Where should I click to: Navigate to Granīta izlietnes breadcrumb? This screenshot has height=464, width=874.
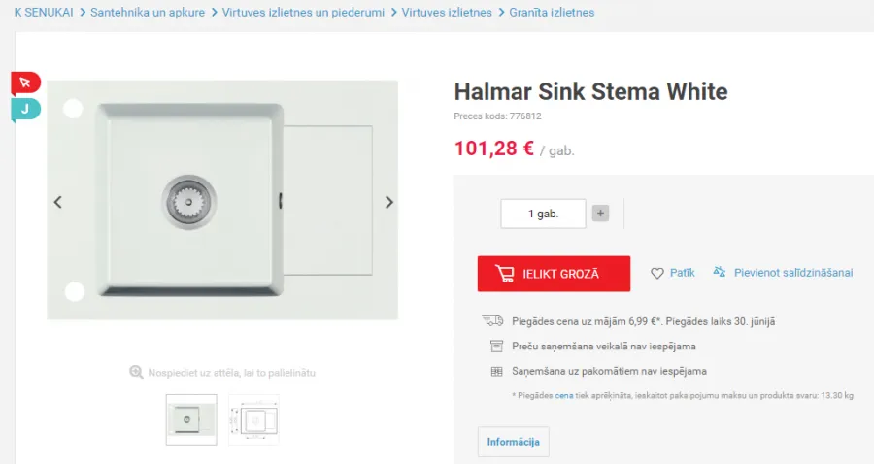pyautogui.click(x=552, y=13)
